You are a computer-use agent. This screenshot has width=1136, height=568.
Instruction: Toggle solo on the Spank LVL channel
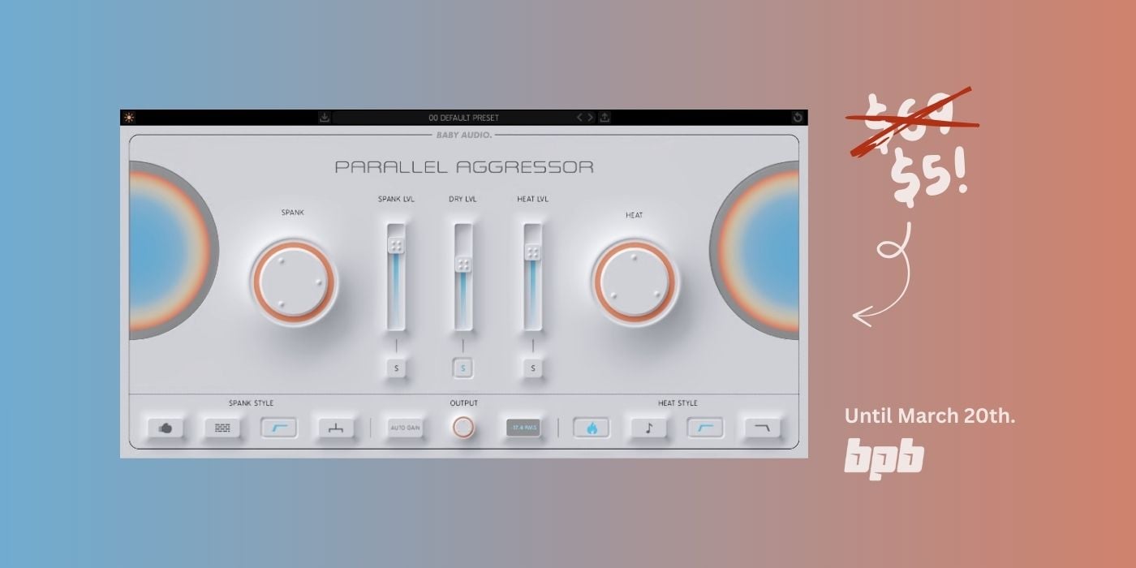[396, 368]
